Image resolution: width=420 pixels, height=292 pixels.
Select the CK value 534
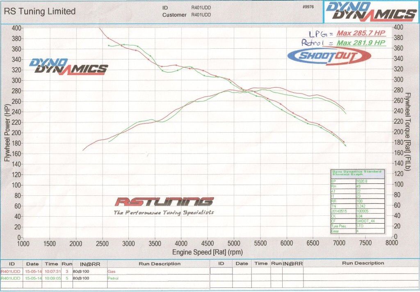(370, 216)
